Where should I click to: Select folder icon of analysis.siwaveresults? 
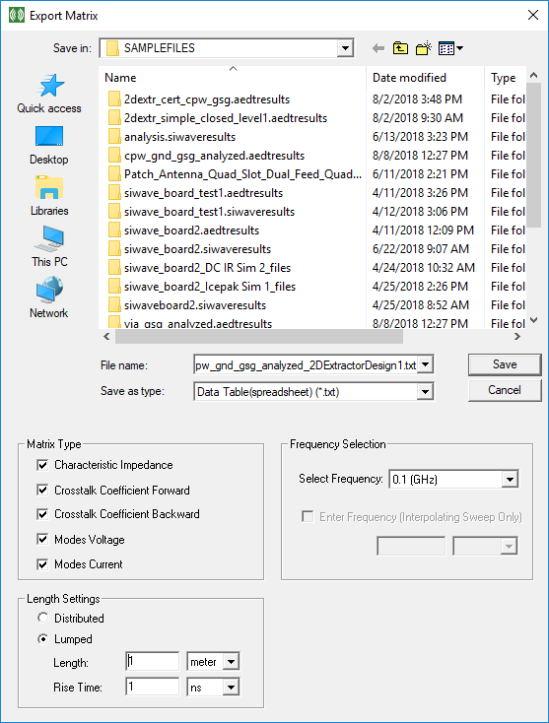(x=114, y=137)
